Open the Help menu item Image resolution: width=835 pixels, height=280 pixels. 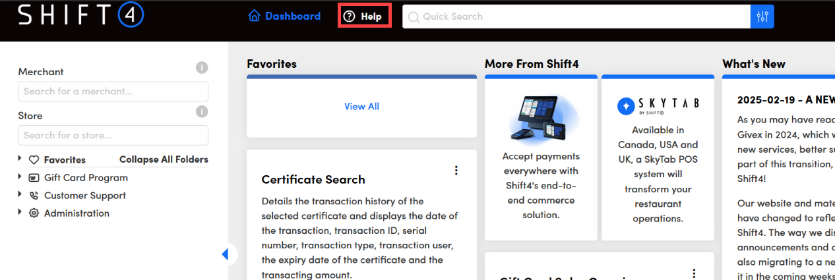tap(364, 16)
